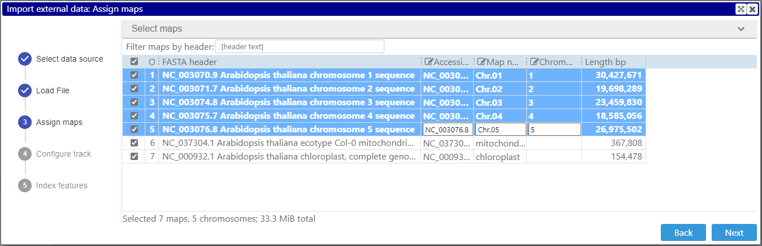
Task: Click the Next button
Action: click(734, 232)
